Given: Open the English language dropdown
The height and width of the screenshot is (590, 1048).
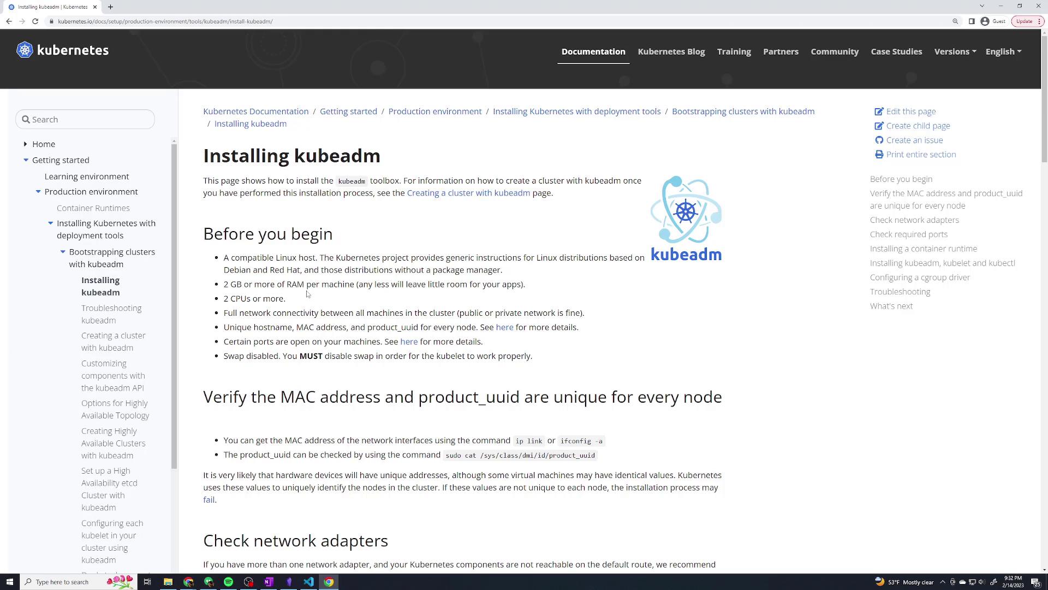Looking at the screenshot, I should [x=1003, y=51].
